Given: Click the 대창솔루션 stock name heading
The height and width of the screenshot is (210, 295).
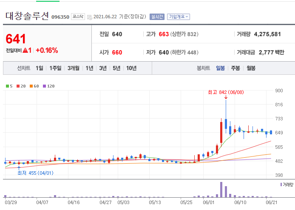Looking at the screenshot, I should (27, 16).
